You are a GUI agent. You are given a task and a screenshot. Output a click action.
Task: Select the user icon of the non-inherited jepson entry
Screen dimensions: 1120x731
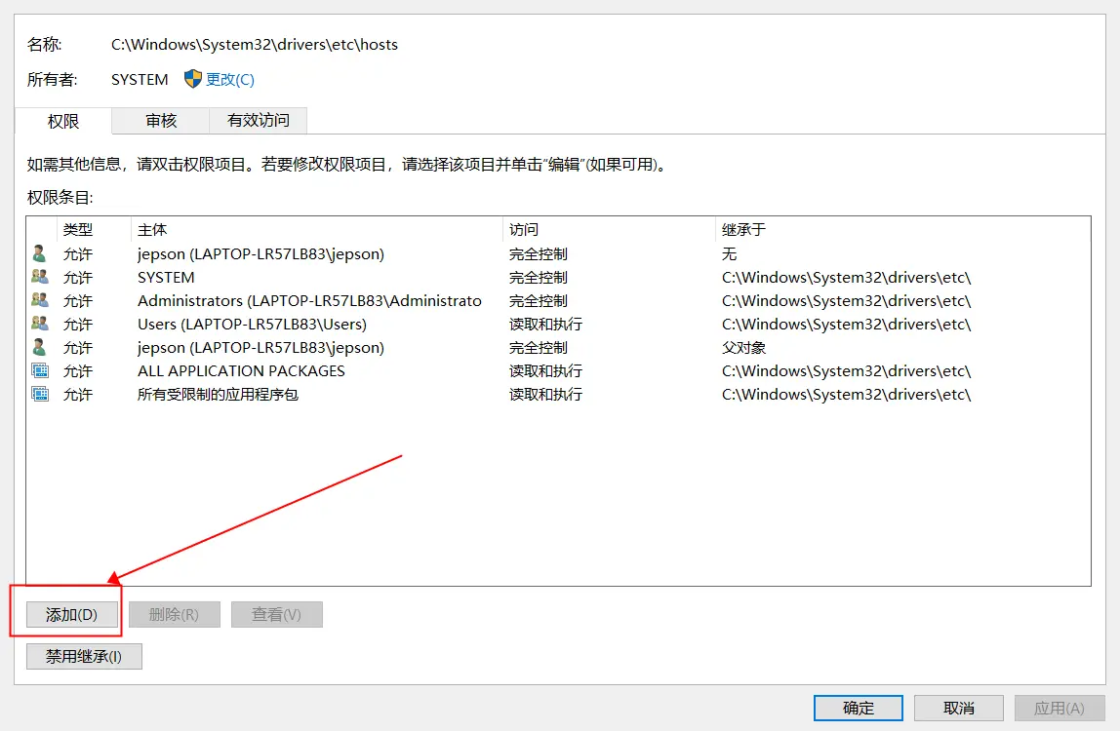coord(39,253)
